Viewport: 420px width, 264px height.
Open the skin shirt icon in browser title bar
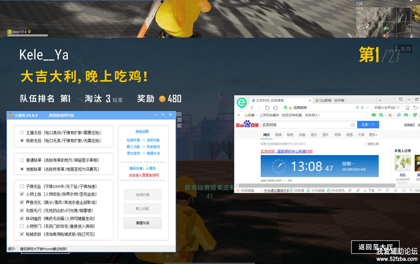pos(401,99)
